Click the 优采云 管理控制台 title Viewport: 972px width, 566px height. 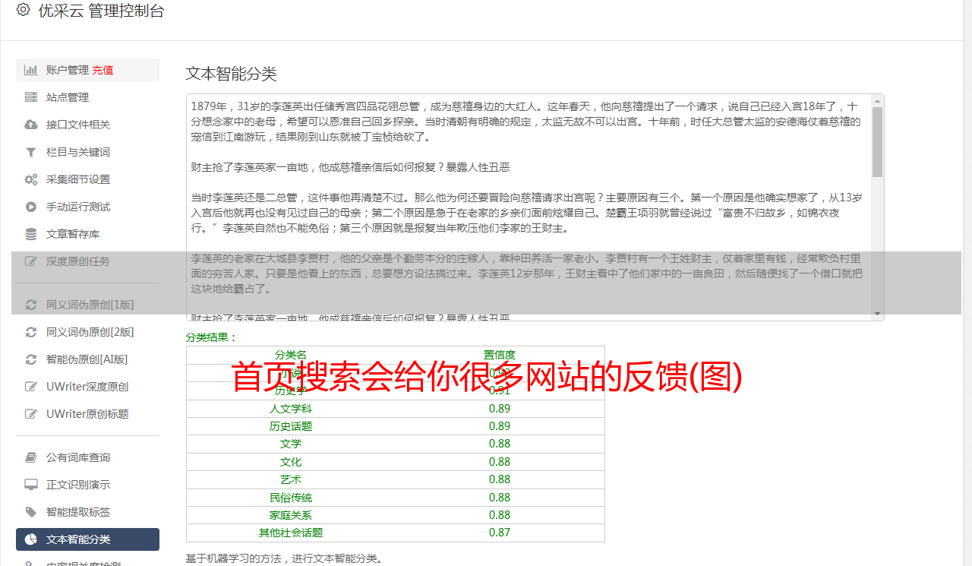tap(101, 11)
